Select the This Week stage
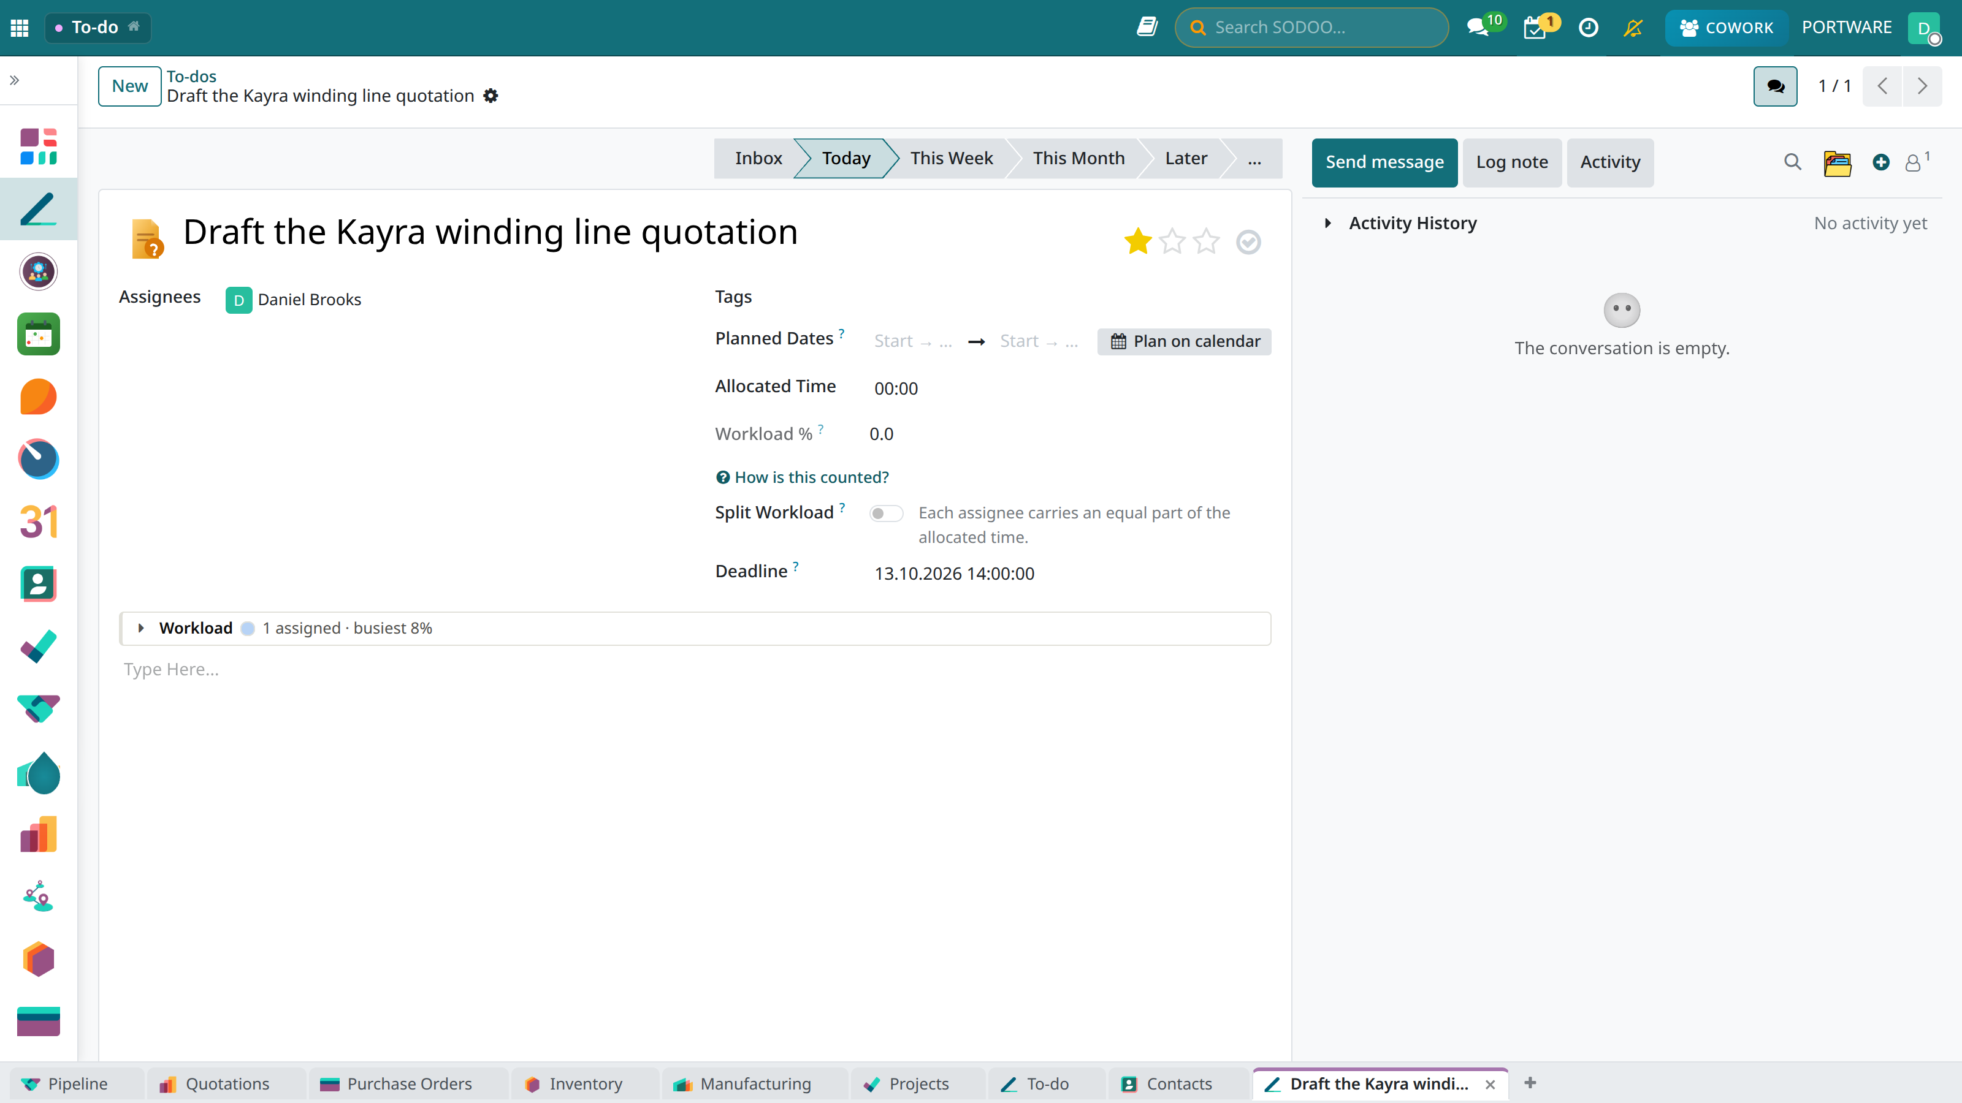 (x=952, y=158)
